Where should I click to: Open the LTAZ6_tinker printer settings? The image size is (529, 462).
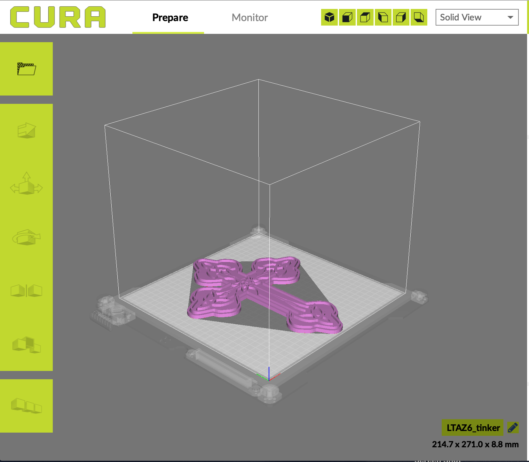point(473,427)
